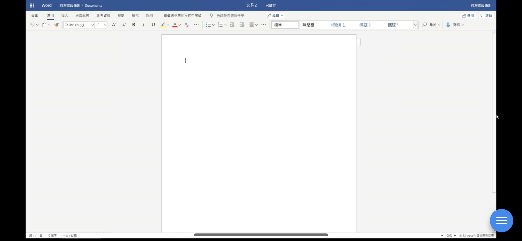Viewport: 522px width, 241px height.
Task: Toggle Italic formatting
Action: 143,25
